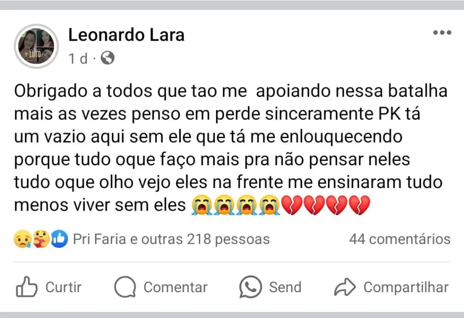
Task: Open the 44 comentários link
Action: [399, 239]
